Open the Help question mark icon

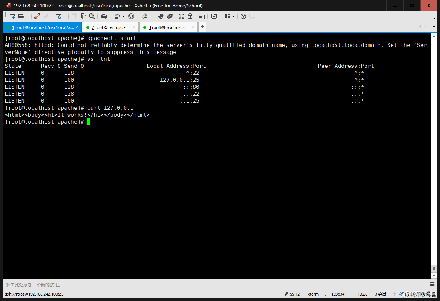[x=243, y=16]
